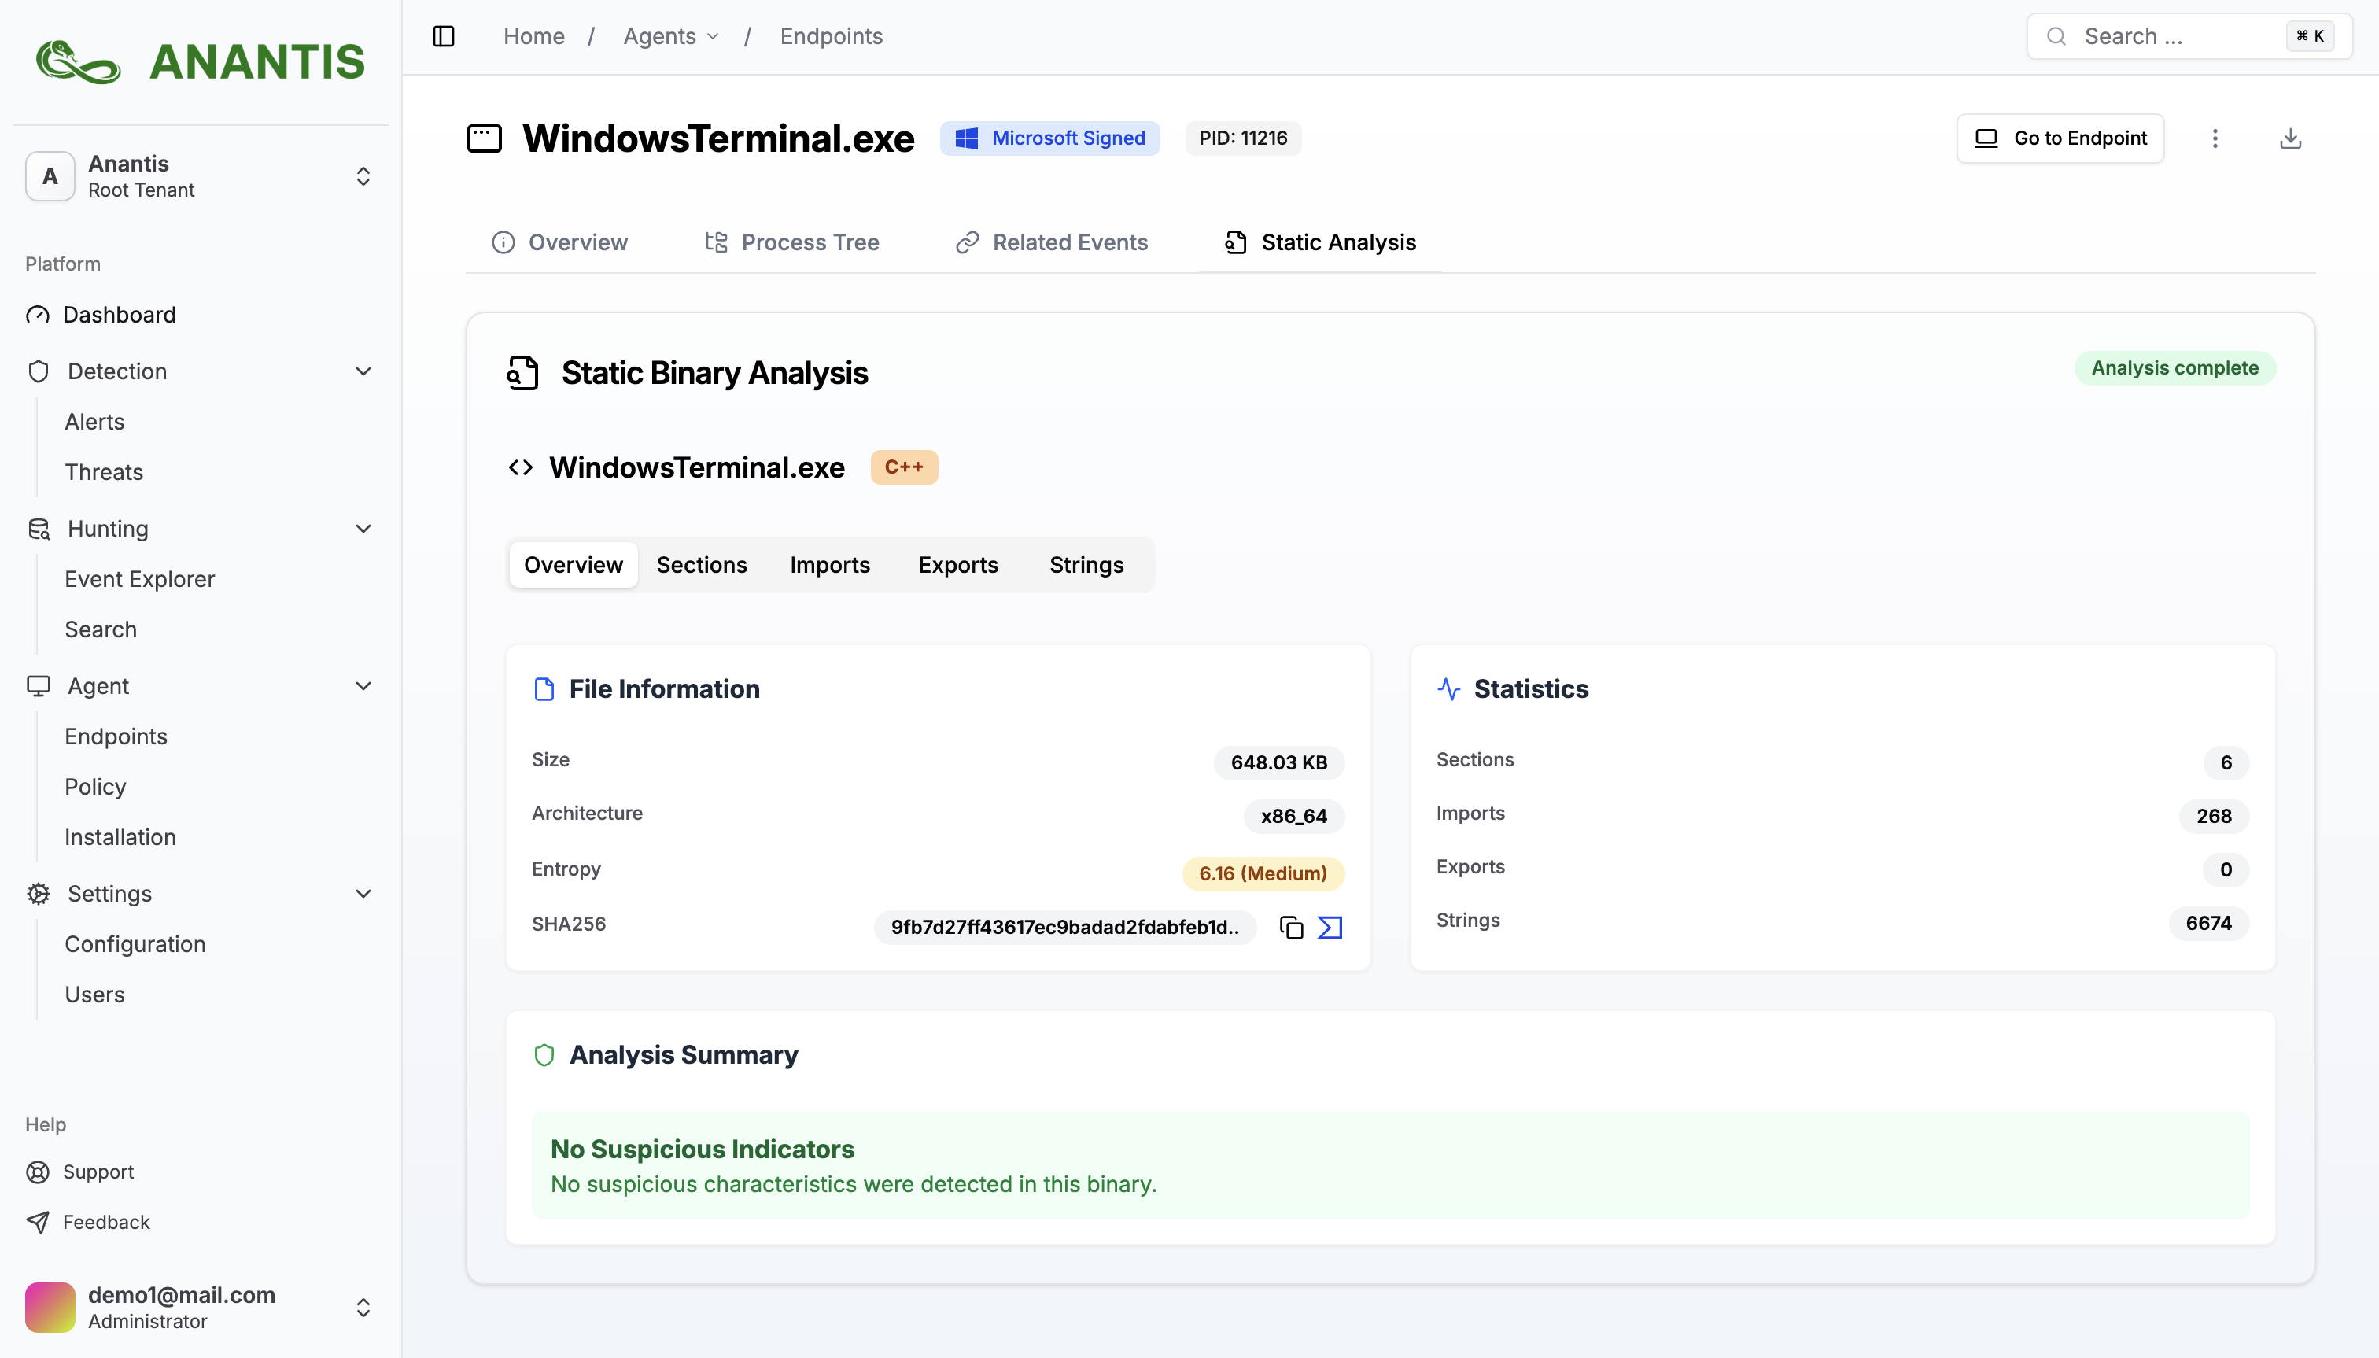Open the Exports sub-tab
Image resolution: width=2379 pixels, height=1358 pixels.
tap(957, 565)
